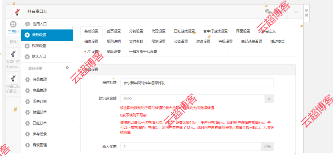
Task: Switch to the 基础设置 tab
Action: (91, 31)
